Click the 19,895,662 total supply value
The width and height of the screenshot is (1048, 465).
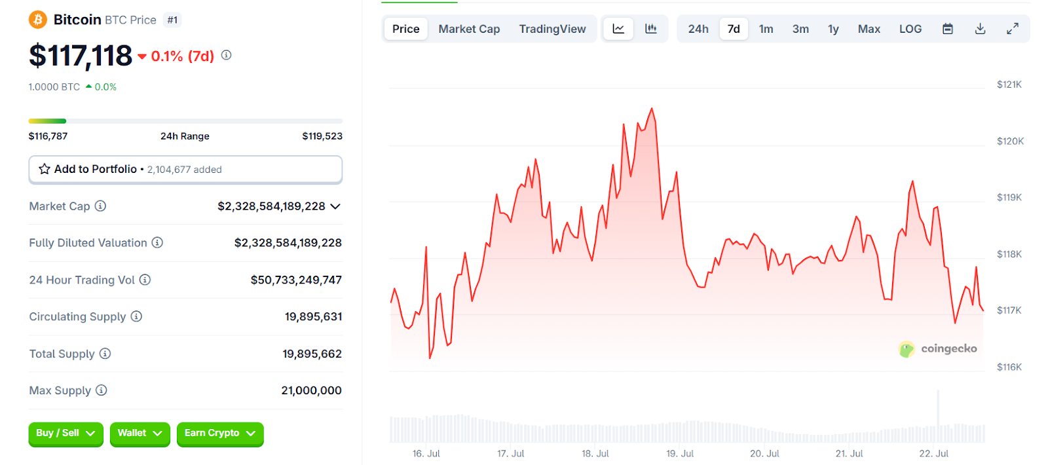(x=312, y=354)
